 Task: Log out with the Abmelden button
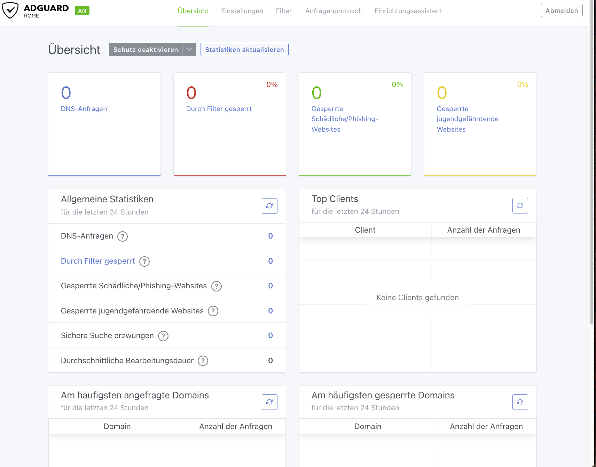[562, 10]
